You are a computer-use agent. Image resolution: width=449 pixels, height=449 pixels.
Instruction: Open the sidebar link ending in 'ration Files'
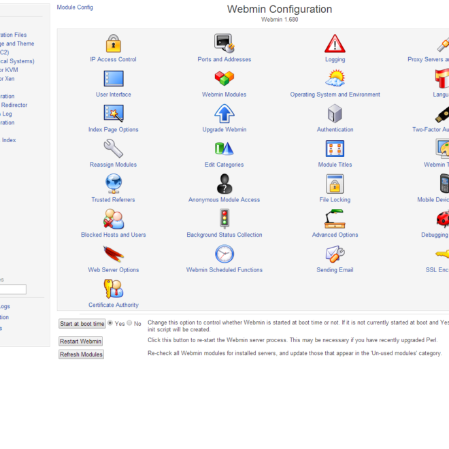(x=13, y=35)
